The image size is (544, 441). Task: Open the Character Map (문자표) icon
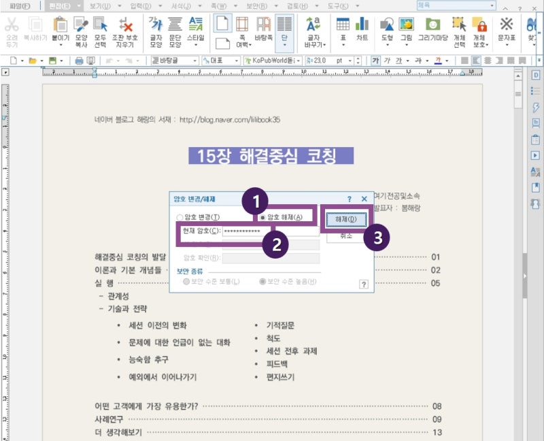[x=507, y=25]
